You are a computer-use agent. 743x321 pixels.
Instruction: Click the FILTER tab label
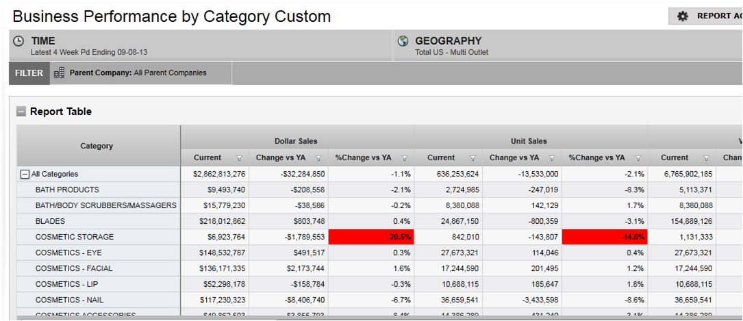29,73
